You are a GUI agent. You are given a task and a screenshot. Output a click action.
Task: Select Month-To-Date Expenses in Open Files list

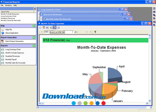tap(10, 14)
